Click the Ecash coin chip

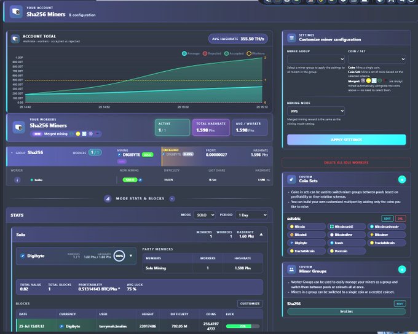click(x=346, y=243)
